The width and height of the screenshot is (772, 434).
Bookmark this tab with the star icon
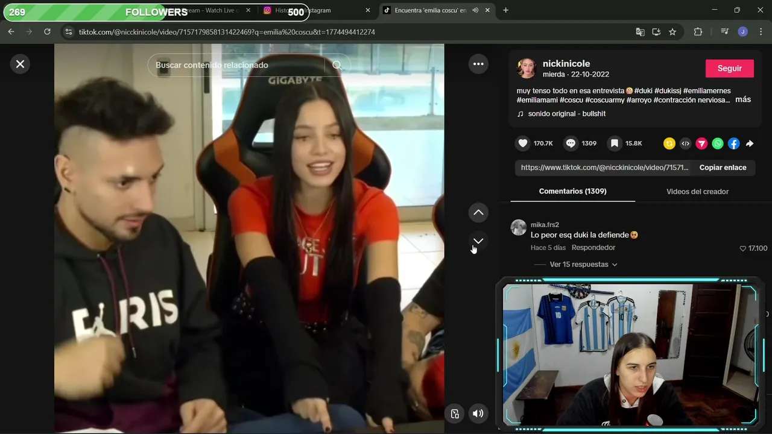672,32
